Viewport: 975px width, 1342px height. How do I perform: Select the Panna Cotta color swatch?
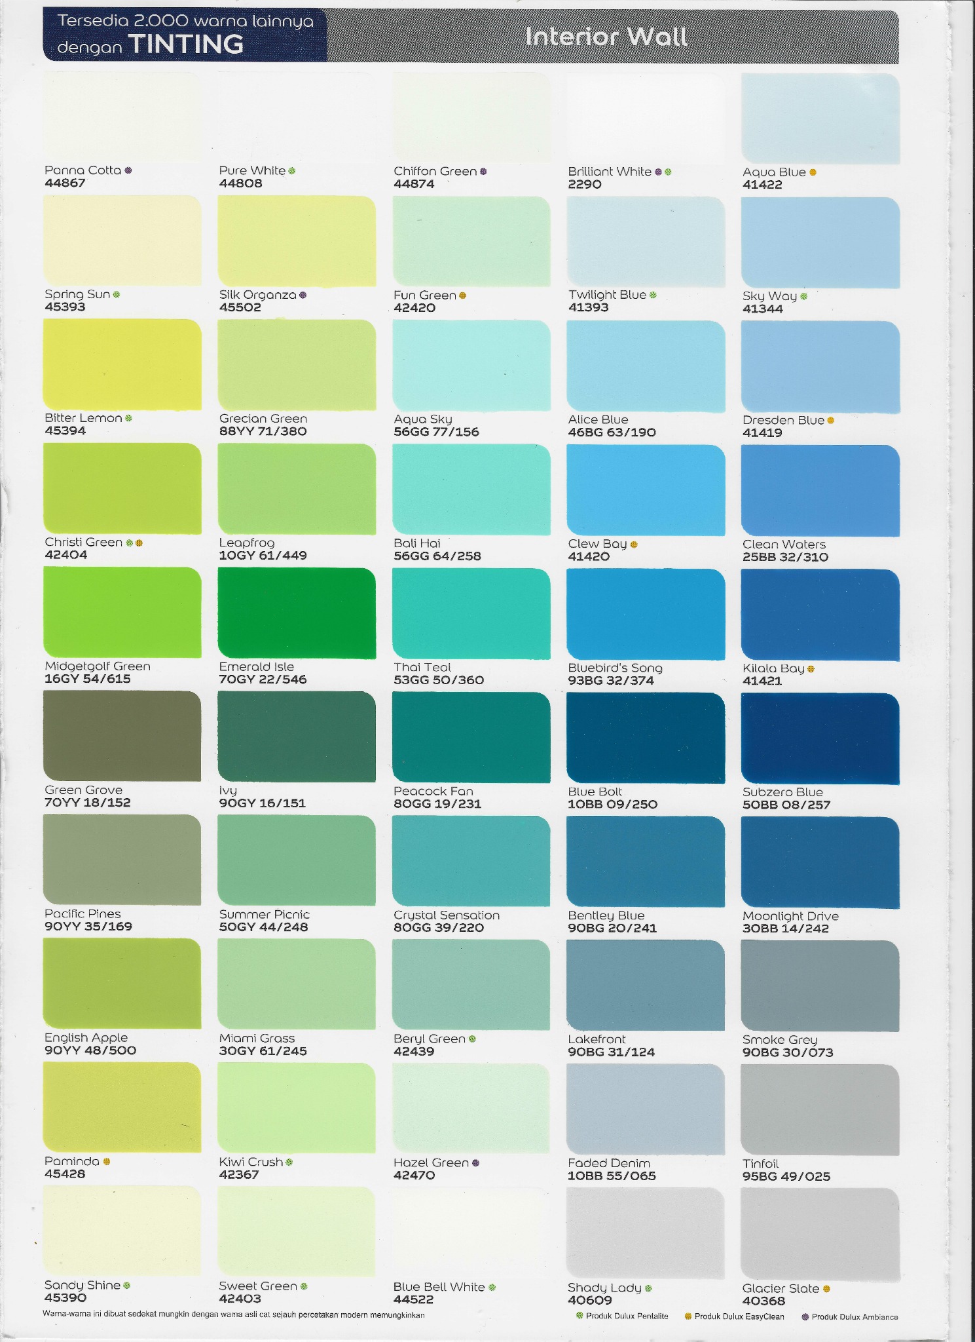122,117
